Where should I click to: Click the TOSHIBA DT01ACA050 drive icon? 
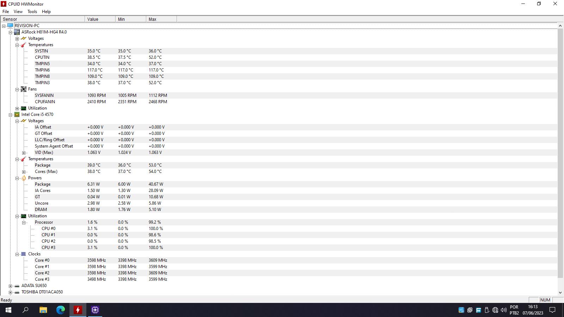tap(17, 292)
